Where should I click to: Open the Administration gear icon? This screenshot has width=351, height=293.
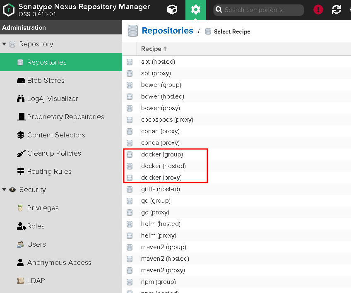coord(195,10)
